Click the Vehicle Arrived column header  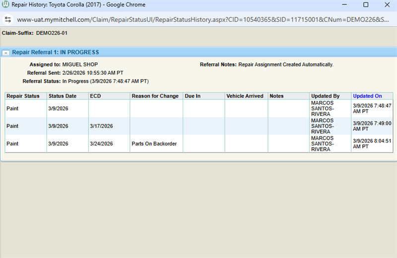pos(245,96)
